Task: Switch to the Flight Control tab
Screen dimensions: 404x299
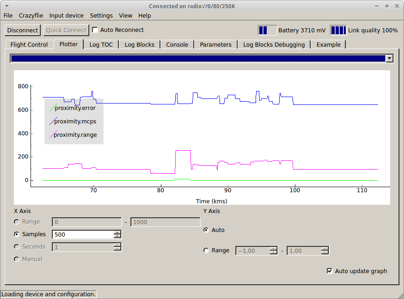Action: (29, 45)
